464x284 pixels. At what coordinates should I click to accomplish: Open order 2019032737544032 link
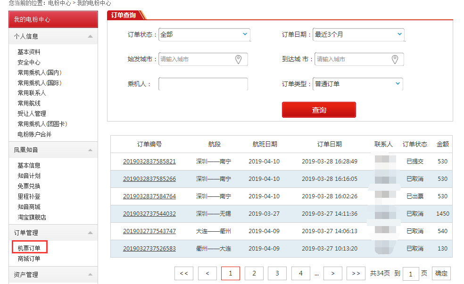[x=149, y=214]
